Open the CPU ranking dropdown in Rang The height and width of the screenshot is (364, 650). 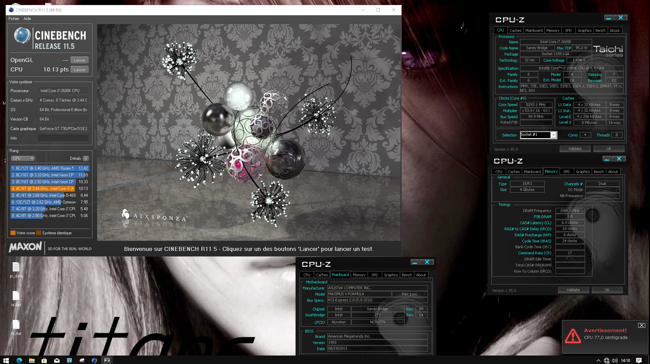tap(23, 158)
